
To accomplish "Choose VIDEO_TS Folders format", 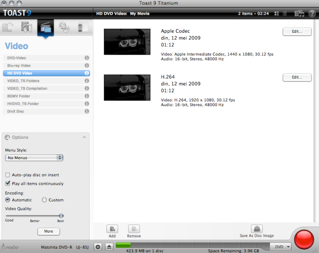I will click(46, 81).
